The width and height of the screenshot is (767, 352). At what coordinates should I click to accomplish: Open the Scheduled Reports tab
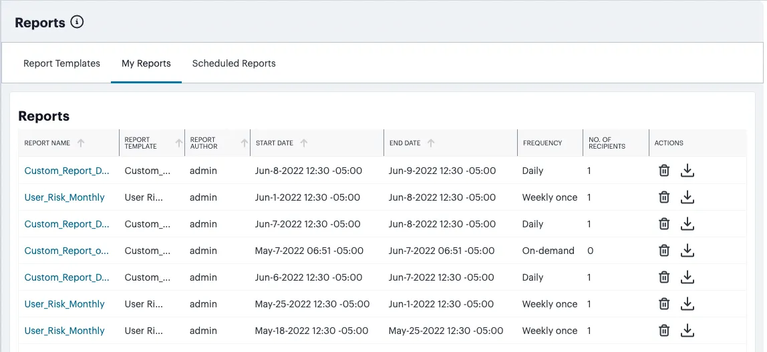234,63
